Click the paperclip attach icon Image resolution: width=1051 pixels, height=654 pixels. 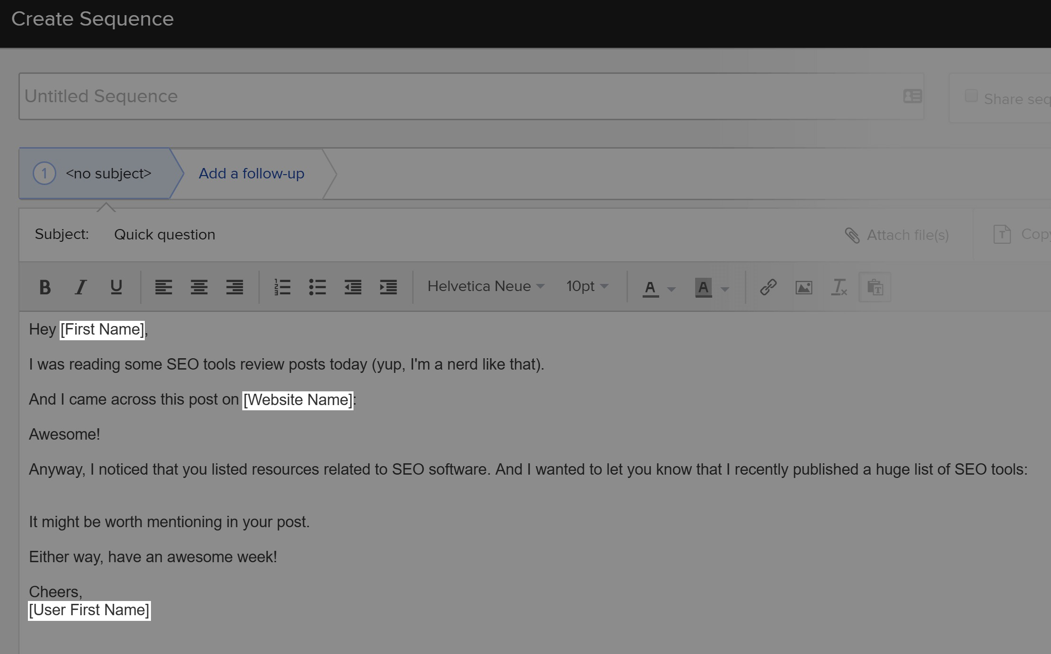click(852, 235)
